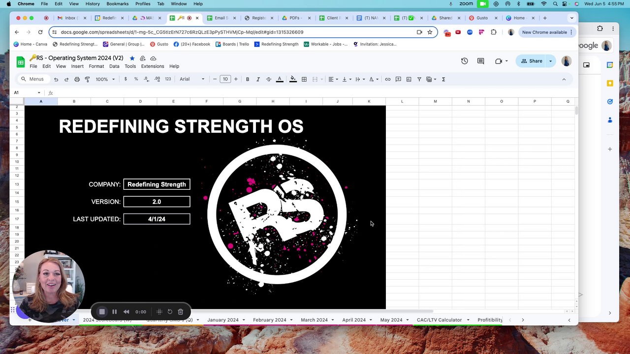
Task: Rewind the screen recording
Action: pos(126,312)
